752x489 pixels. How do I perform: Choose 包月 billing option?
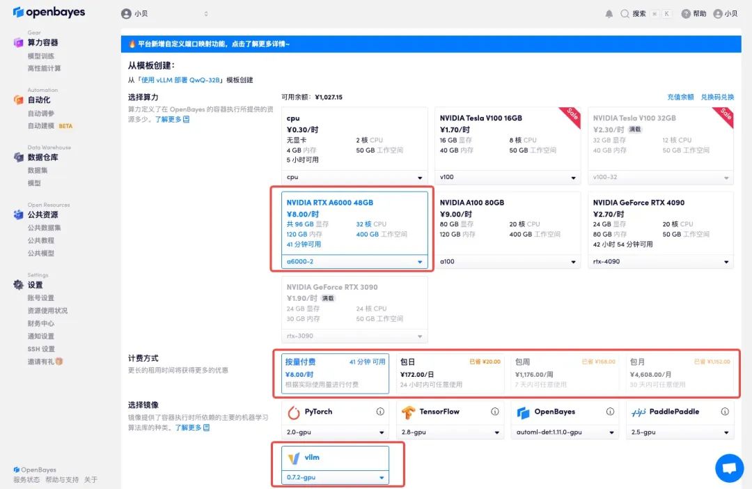pos(680,373)
